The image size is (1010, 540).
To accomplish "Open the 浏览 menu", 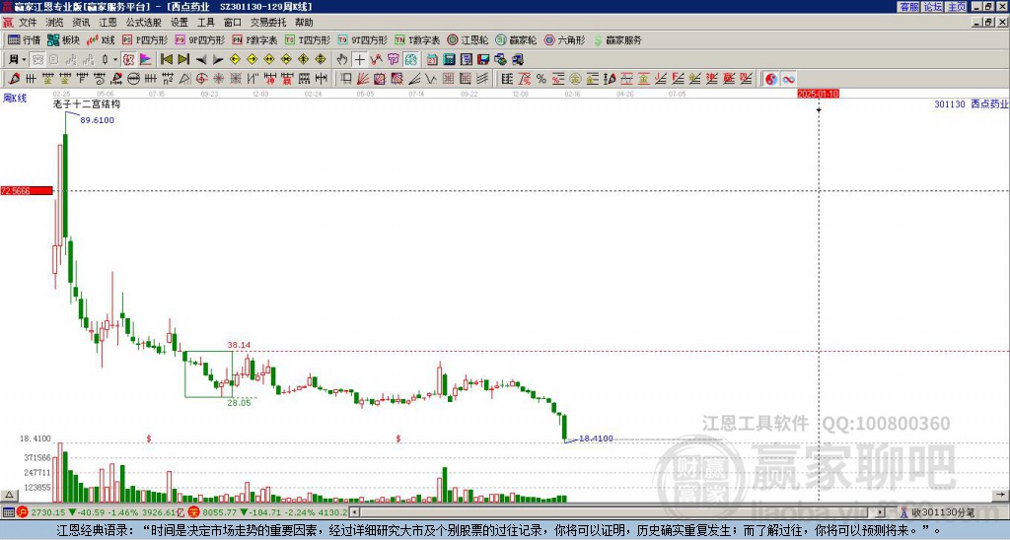I will point(55,23).
